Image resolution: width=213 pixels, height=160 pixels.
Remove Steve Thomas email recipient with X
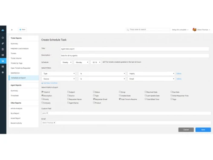tap(54, 122)
